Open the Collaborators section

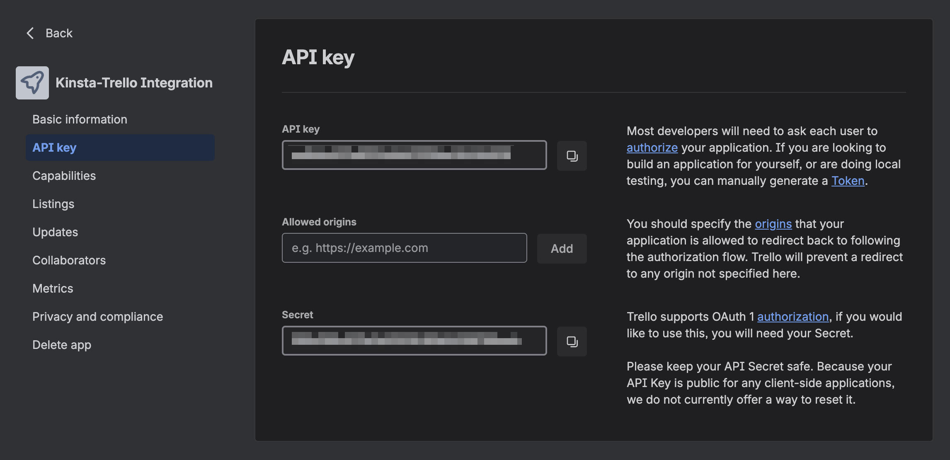pyautogui.click(x=69, y=260)
